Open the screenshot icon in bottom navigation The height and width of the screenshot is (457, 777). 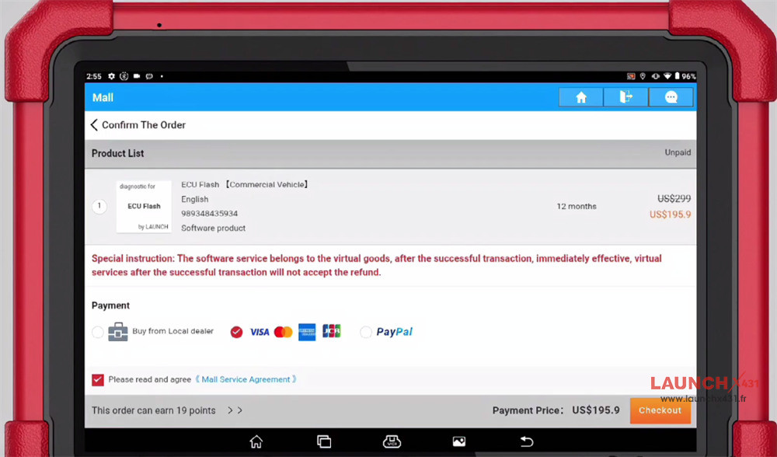coord(458,441)
